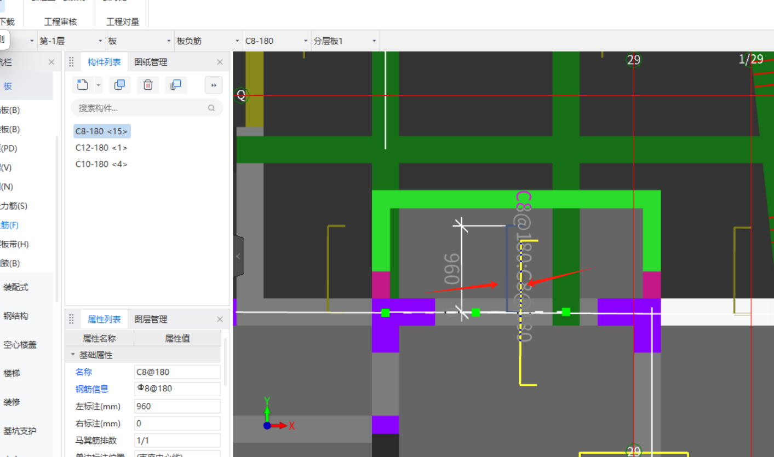Click the green grip on the left purple column
Viewport: 774px width, 457px height.
[385, 313]
